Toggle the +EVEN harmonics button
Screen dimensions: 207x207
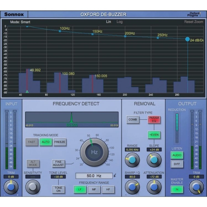pyautogui.click(x=154, y=135)
